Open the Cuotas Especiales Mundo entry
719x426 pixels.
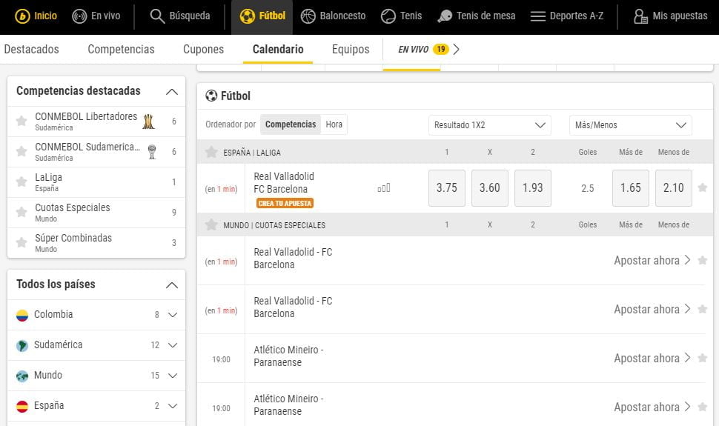tap(96, 213)
